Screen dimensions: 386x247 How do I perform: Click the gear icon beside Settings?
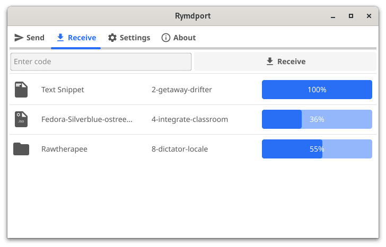[x=112, y=38]
